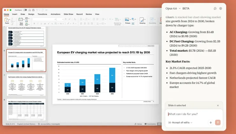Increase the font size

tap(66, 19)
